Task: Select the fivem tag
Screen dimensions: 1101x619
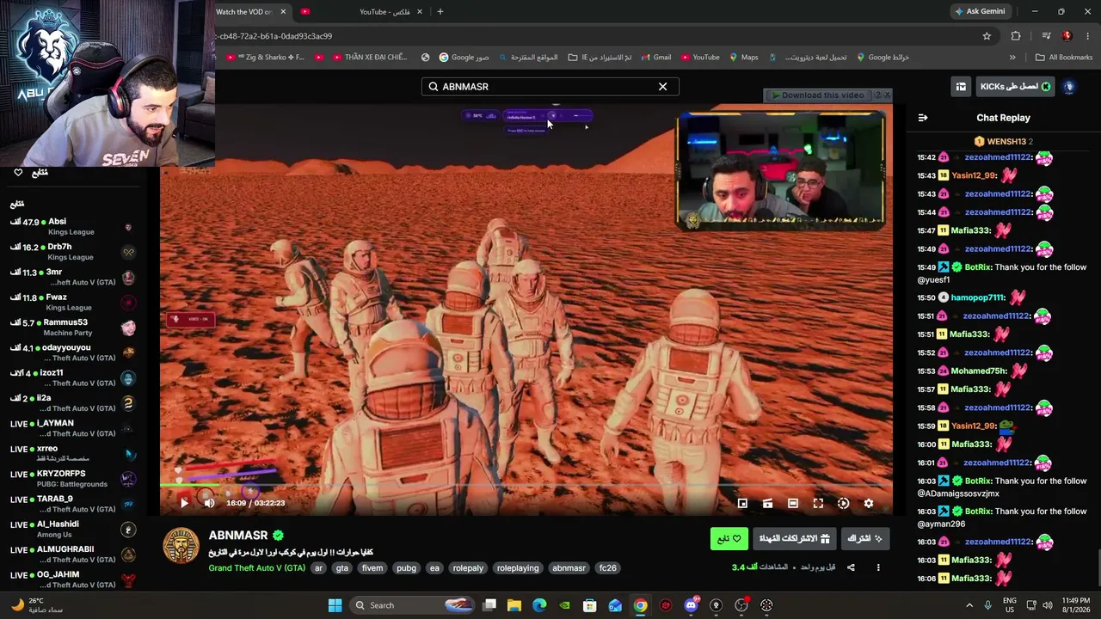Action: [372, 568]
